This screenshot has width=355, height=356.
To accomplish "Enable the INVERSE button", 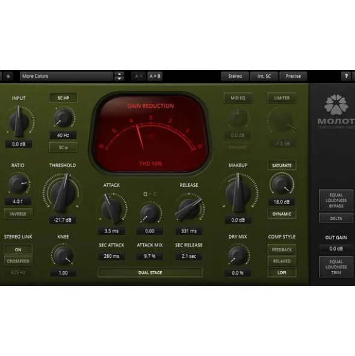I will tap(18, 214).
